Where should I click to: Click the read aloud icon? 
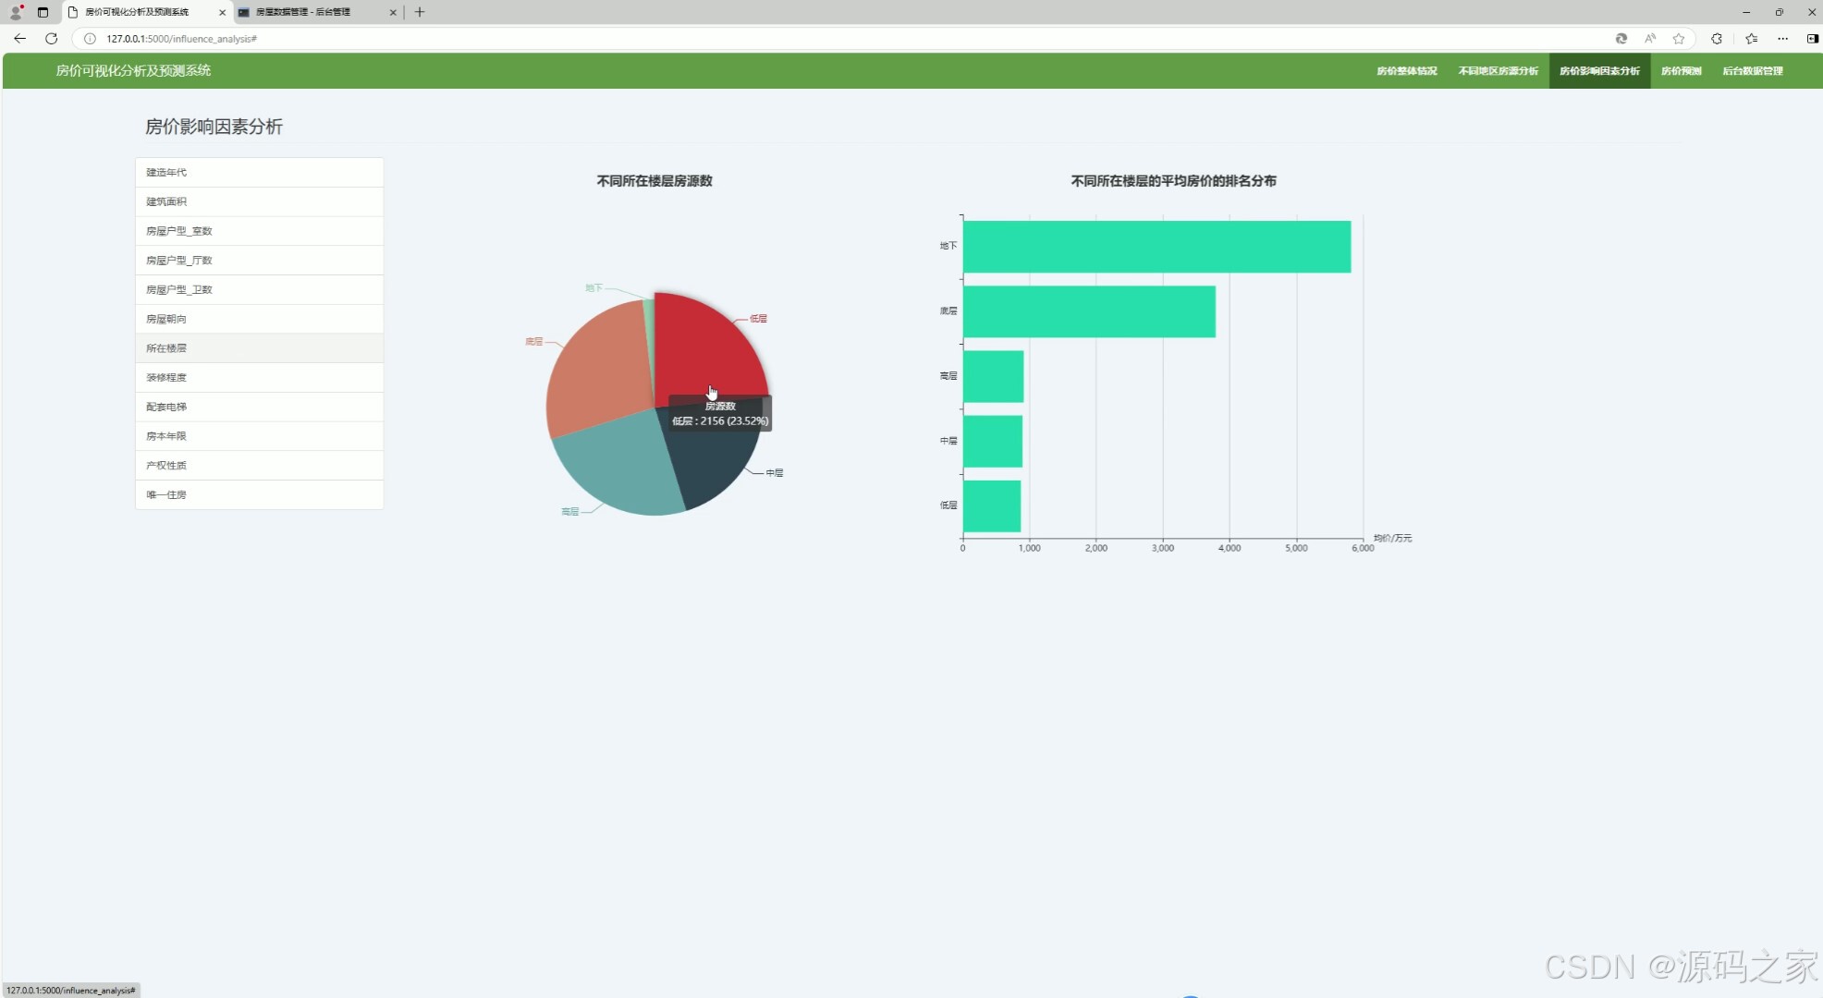point(1650,39)
